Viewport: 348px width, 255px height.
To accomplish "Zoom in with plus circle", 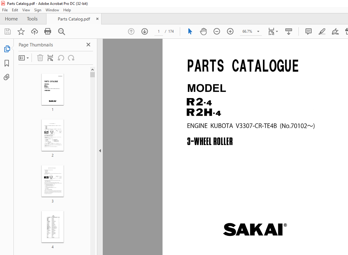I will tap(230, 31).
